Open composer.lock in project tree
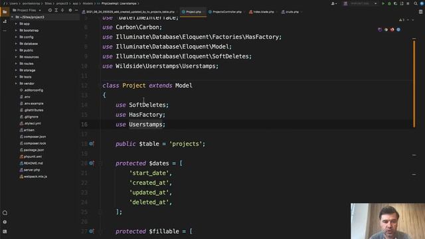The width and height of the screenshot is (425, 239). [35, 143]
